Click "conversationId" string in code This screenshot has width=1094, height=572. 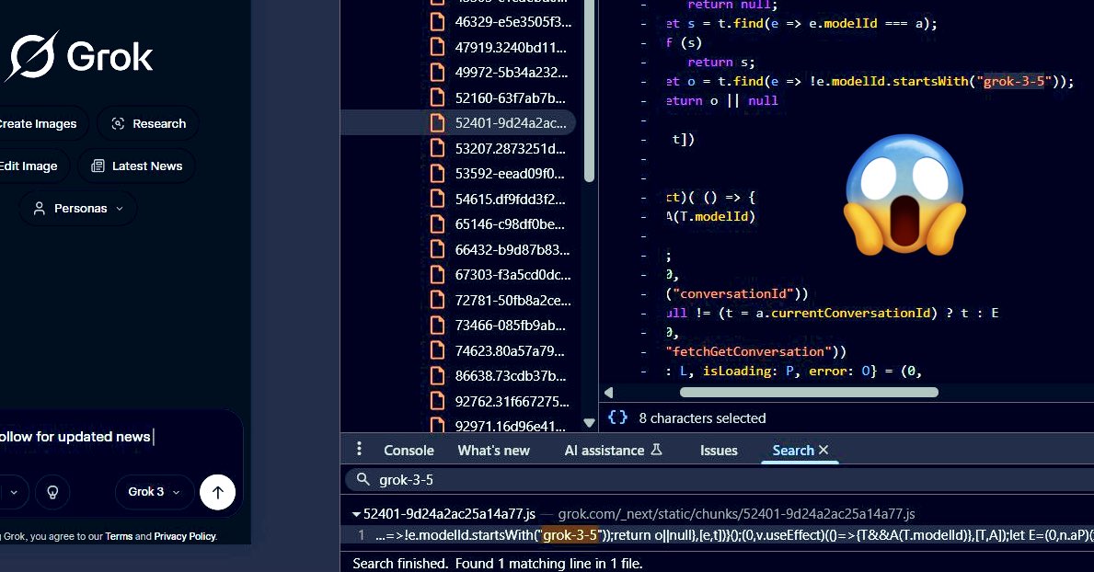[732, 293]
